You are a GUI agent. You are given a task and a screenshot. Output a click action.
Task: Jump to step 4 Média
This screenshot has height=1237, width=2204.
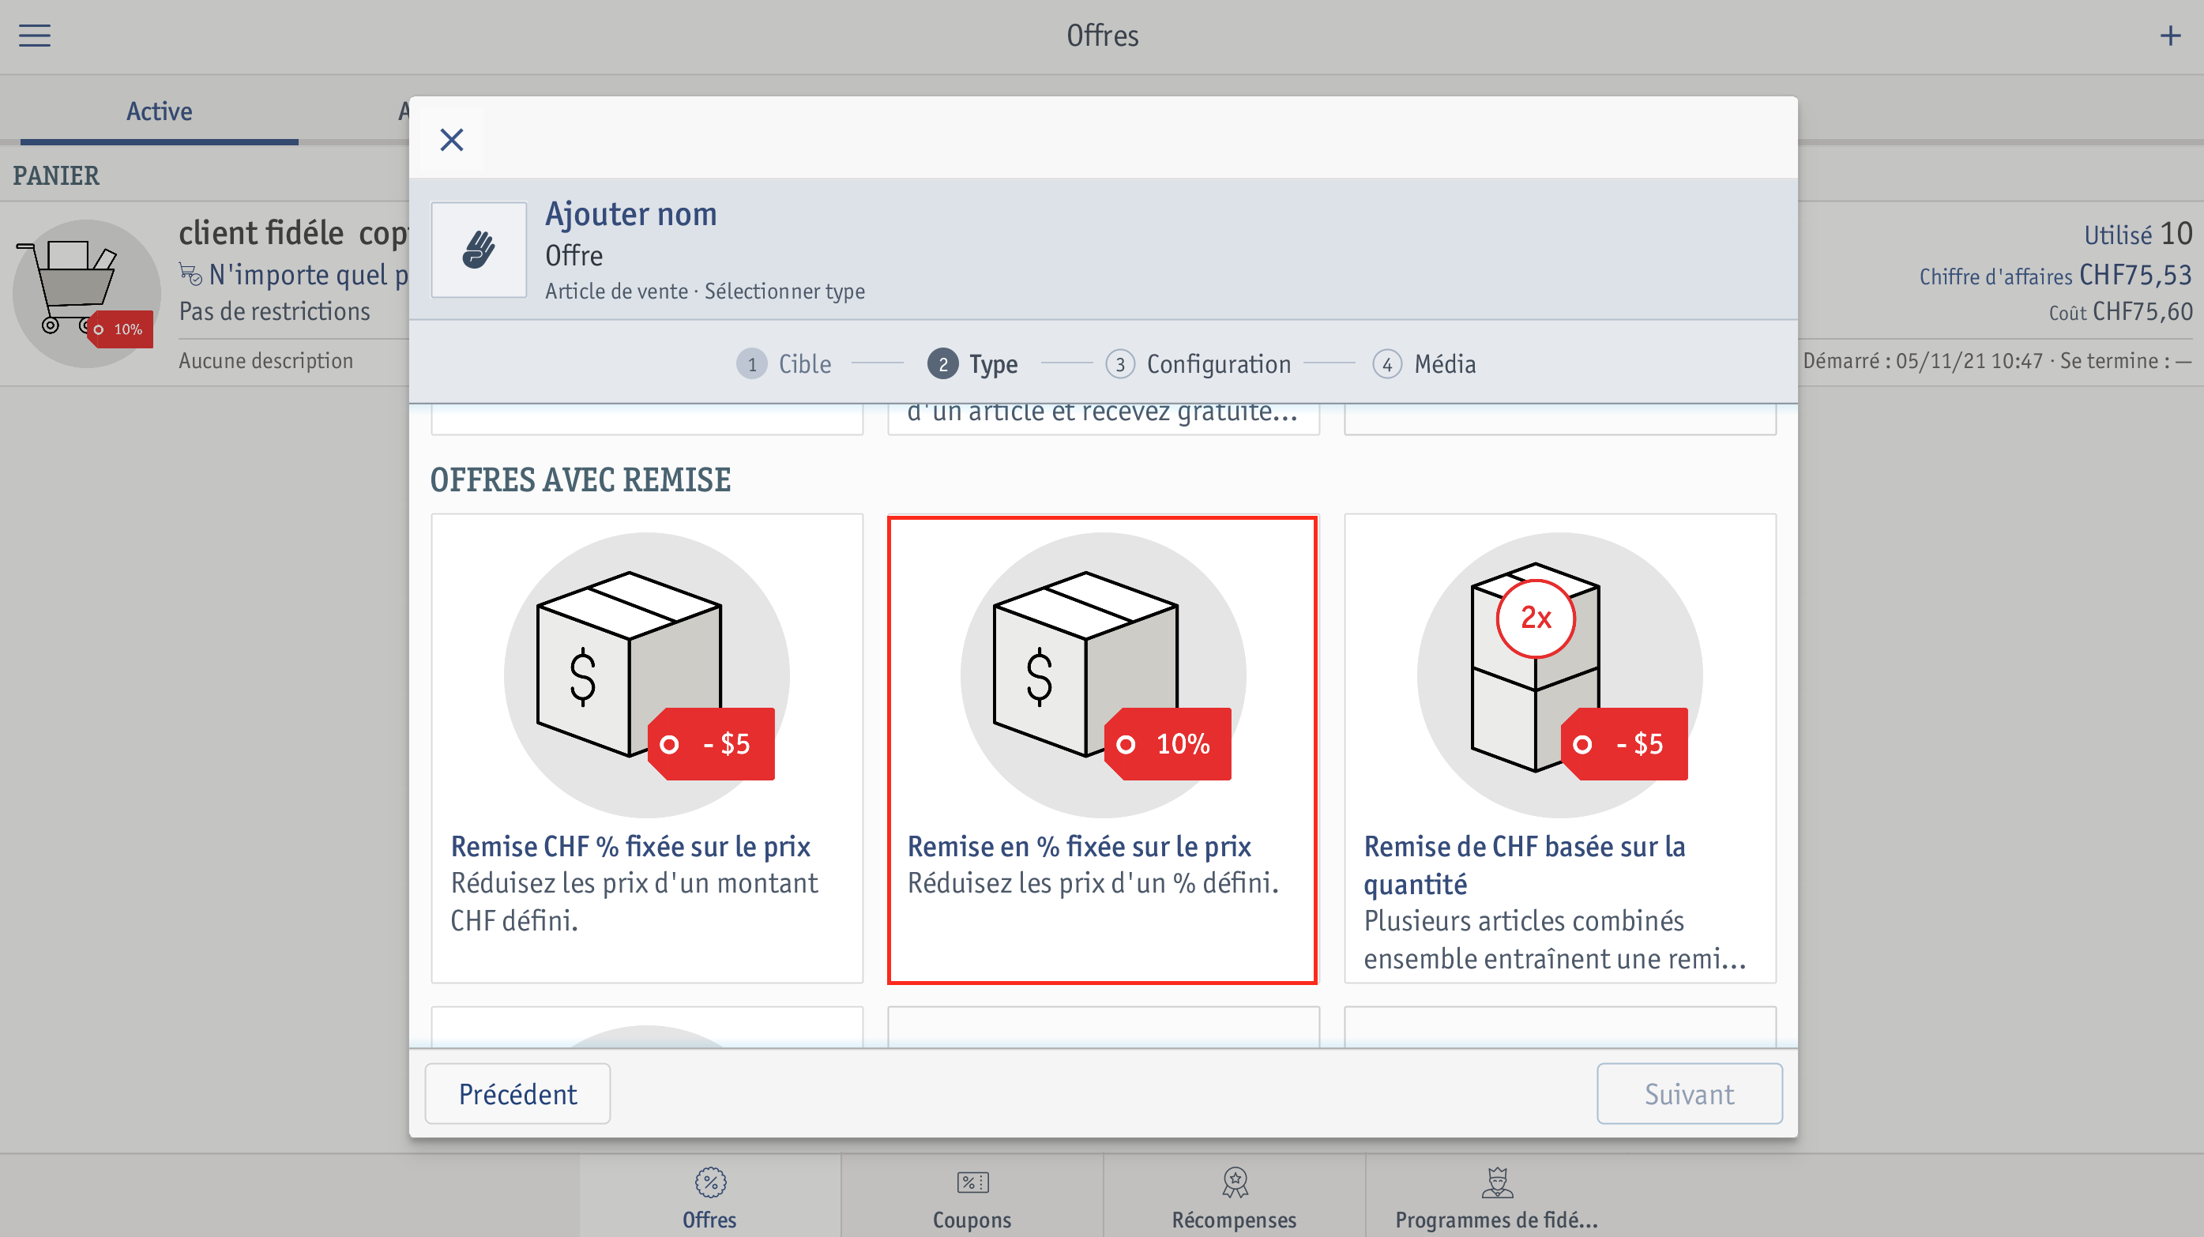[1424, 363]
